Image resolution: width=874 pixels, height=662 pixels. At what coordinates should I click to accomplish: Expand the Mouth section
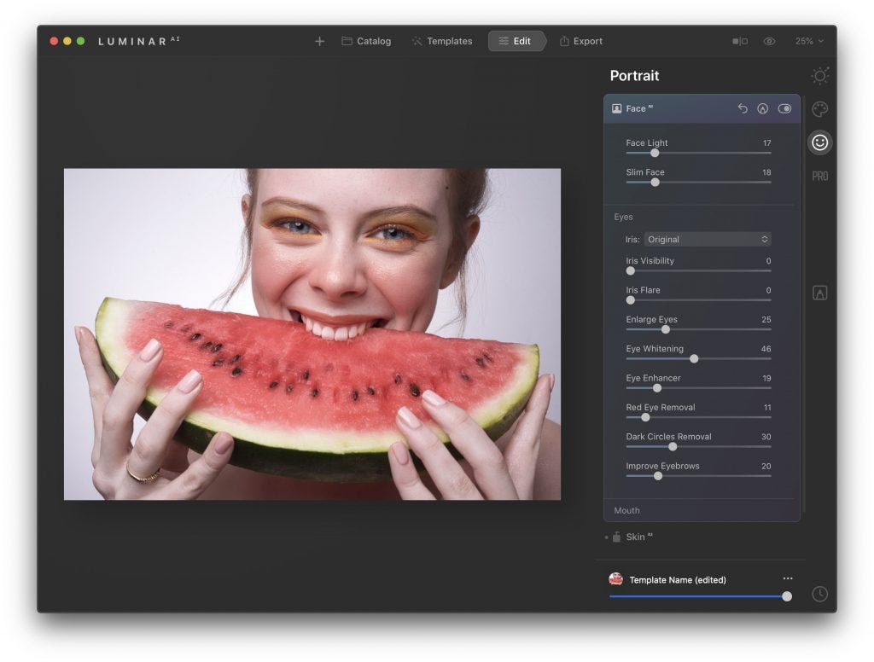[626, 509]
